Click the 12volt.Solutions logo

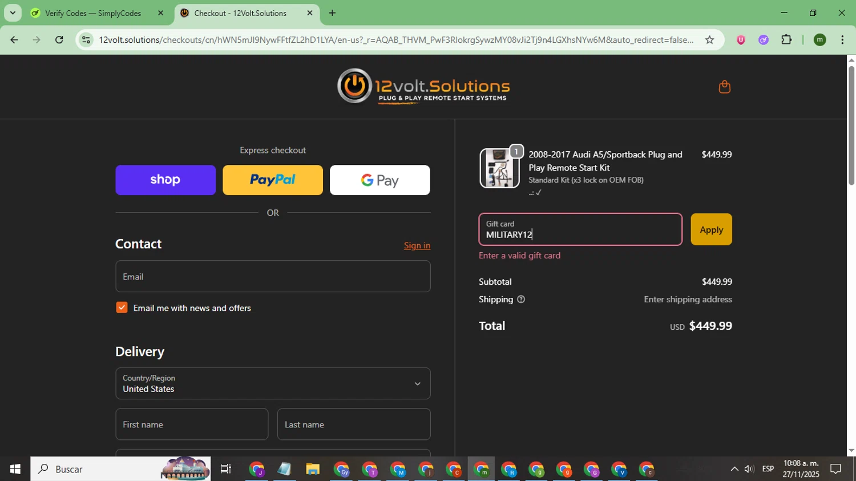click(x=423, y=87)
